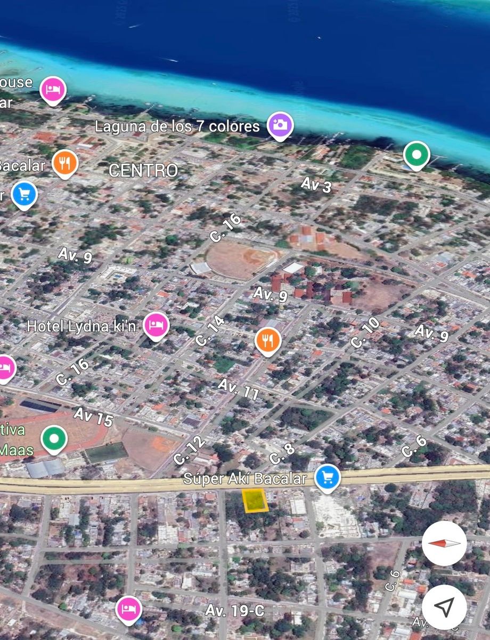
Task: Select the "Súper Akí Bacalar" text label
Action: tap(245, 478)
